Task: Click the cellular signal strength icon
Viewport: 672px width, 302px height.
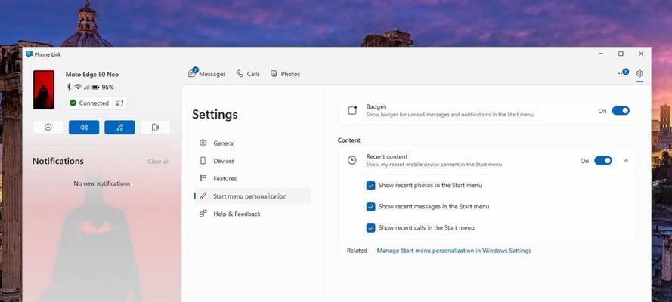Action: 87,88
